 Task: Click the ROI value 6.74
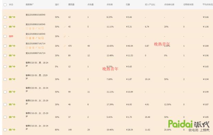(147, 26)
